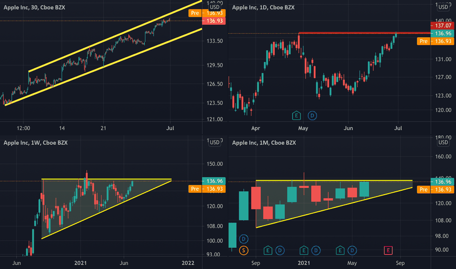This screenshot has width=456, height=269.
Task: Click the May label on the 1M time axis
Action: [x=352, y=263]
